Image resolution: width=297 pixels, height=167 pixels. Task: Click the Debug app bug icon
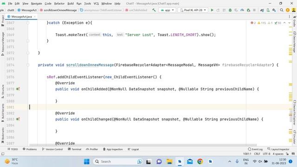[230, 10]
